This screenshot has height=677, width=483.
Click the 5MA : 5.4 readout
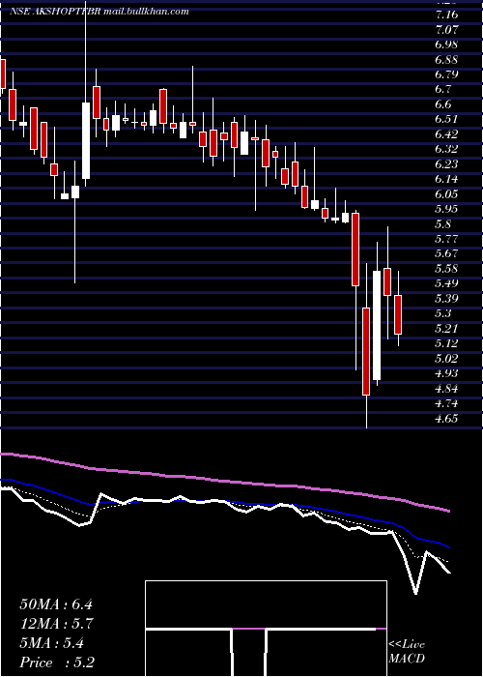[52, 643]
